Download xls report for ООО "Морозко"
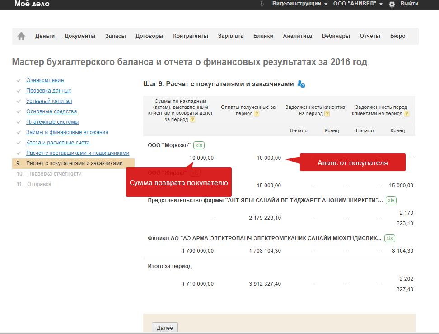This screenshot has height=334, width=439. pos(199,145)
